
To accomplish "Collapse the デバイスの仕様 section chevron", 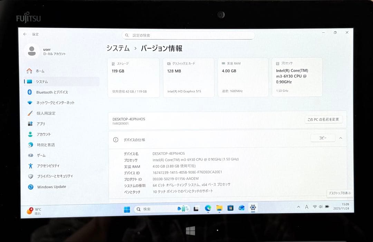I will point(341,138).
